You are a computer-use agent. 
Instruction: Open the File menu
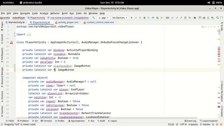point(3,13)
